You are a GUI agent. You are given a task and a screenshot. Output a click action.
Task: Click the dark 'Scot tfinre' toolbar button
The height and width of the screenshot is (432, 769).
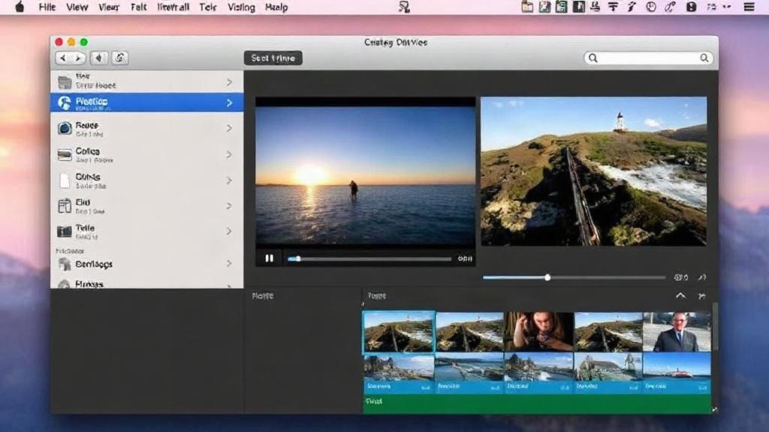click(273, 58)
